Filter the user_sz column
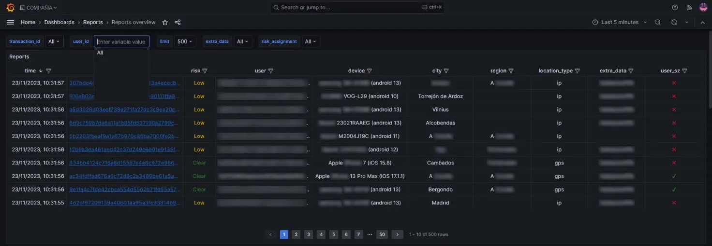 [684, 71]
